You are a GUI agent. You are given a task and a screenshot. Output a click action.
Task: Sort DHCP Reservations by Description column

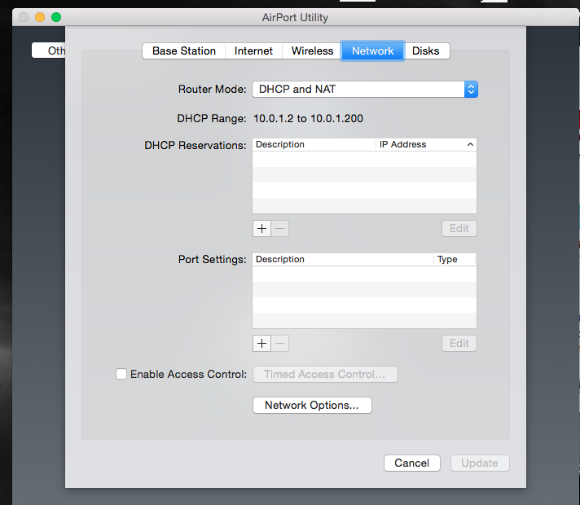314,144
